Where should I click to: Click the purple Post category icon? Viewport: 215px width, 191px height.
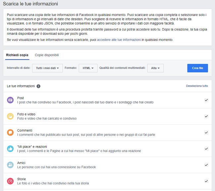tap(10, 100)
